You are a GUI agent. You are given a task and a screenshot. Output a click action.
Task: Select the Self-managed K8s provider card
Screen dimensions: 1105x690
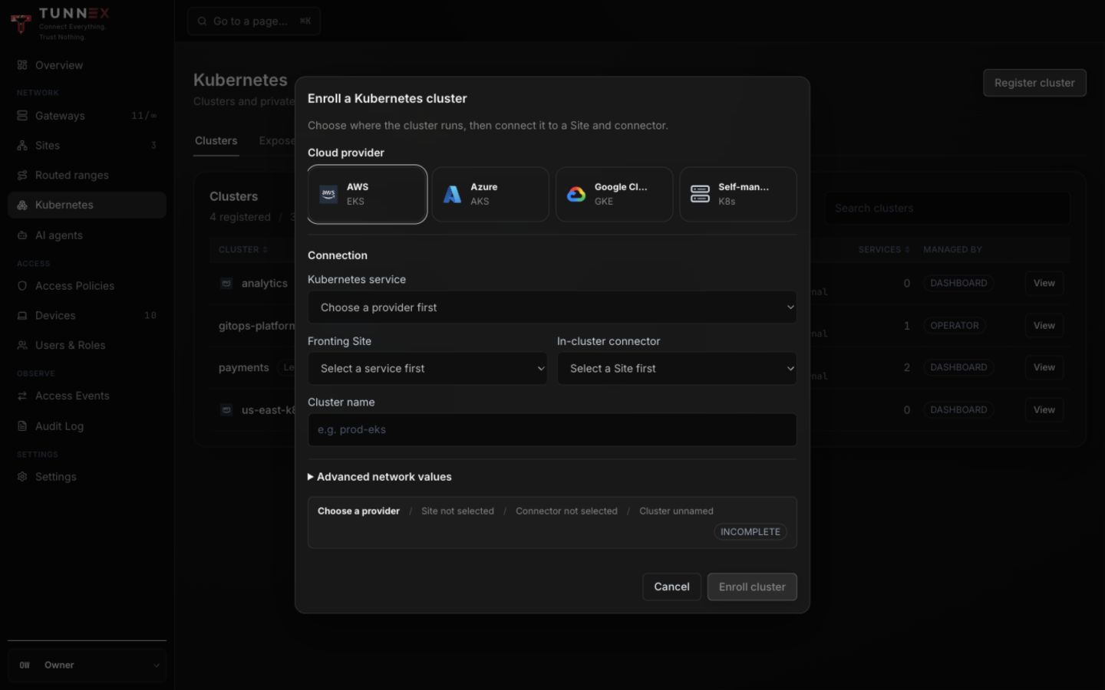click(x=738, y=195)
